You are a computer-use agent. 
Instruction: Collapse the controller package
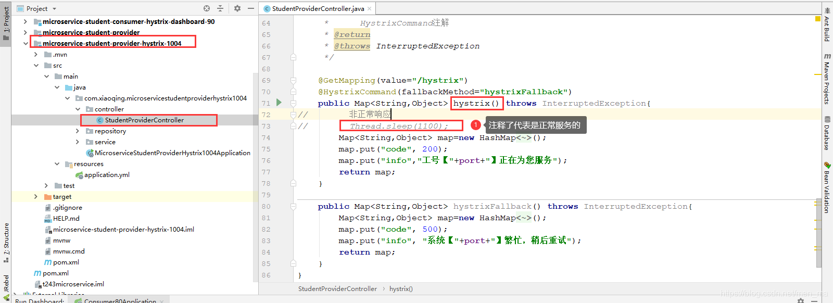(x=78, y=109)
